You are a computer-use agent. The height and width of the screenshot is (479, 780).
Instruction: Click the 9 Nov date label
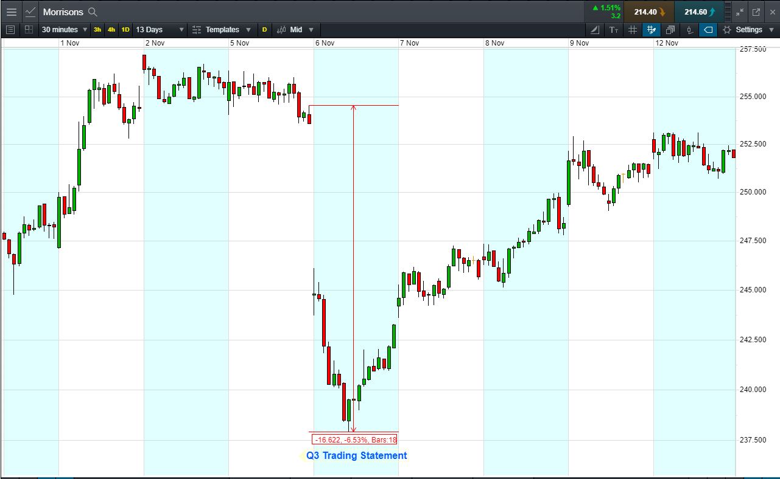[x=580, y=43]
